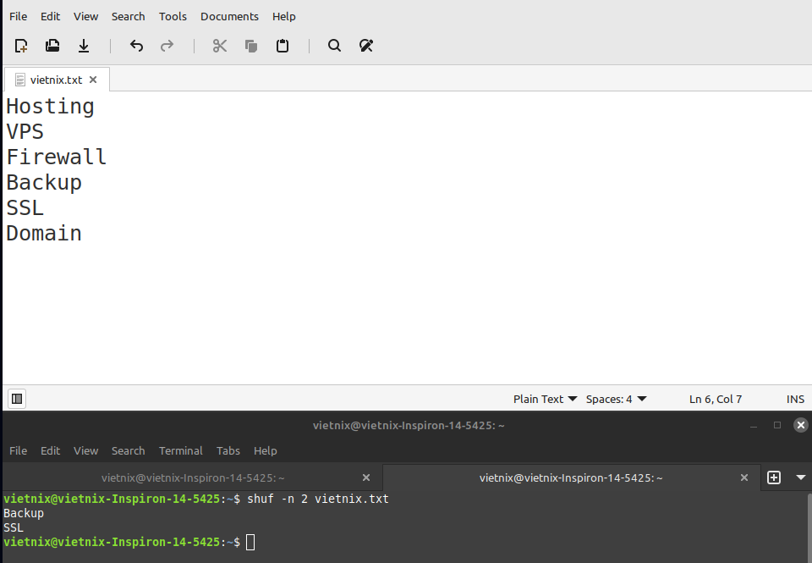Toggle the side pane button in the status bar
The height and width of the screenshot is (563, 812).
coord(17,399)
